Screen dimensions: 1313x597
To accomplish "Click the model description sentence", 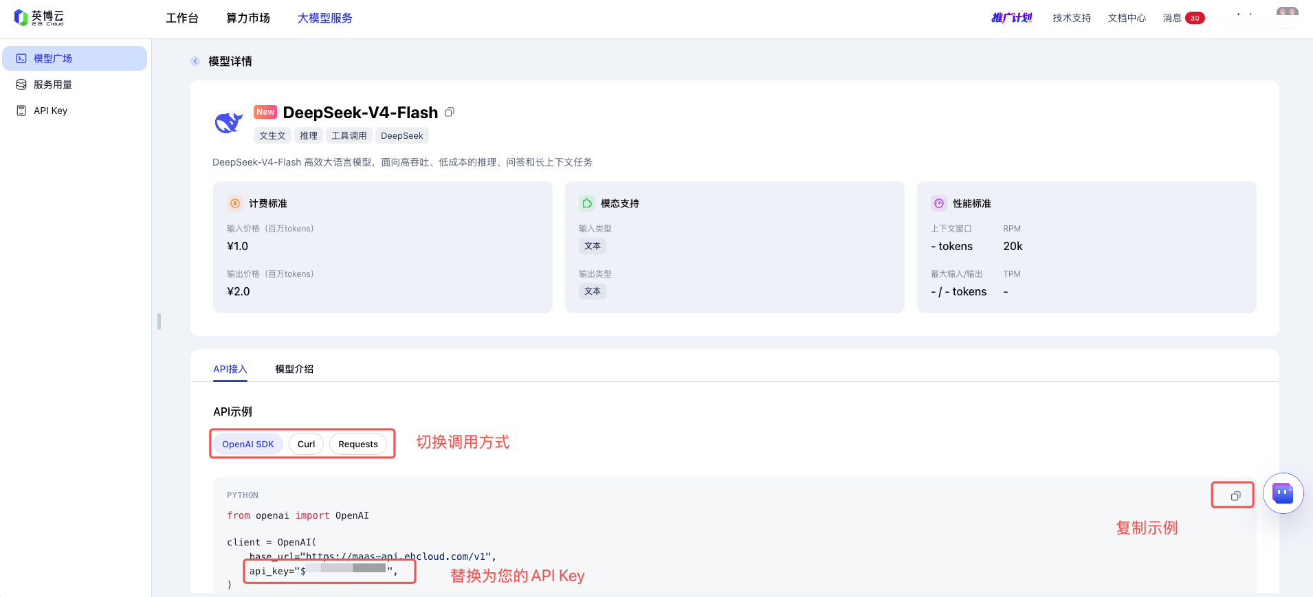I will (402, 162).
